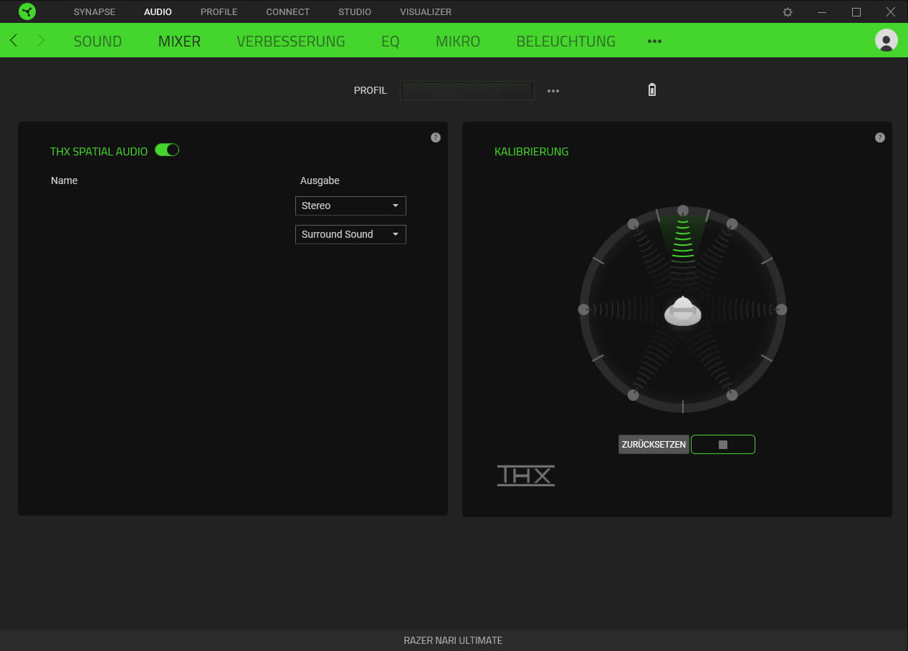908x651 pixels.
Task: Open profile options three-dot menu
Action: [553, 91]
